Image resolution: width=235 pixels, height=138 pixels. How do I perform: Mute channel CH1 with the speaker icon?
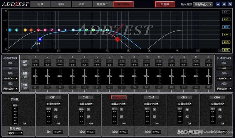point(56,110)
